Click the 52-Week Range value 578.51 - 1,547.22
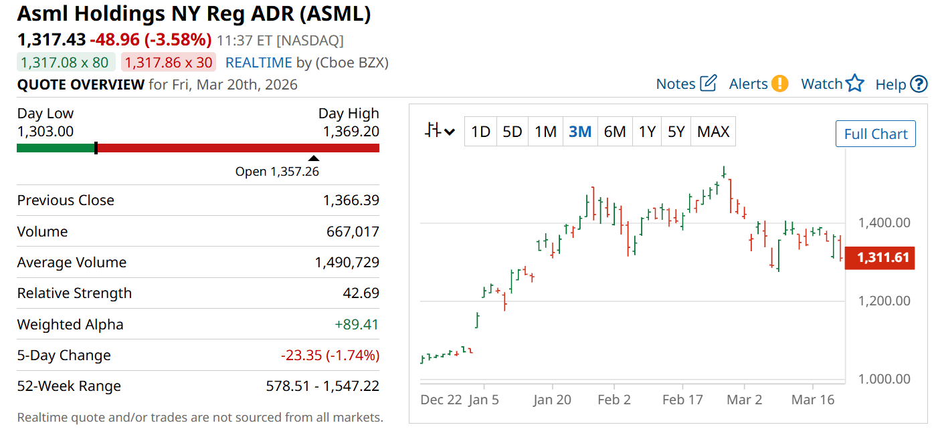This screenshot has width=938, height=429. (x=322, y=386)
